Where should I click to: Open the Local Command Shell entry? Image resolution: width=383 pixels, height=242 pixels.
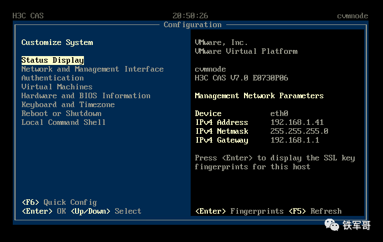pyautogui.click(x=63, y=122)
